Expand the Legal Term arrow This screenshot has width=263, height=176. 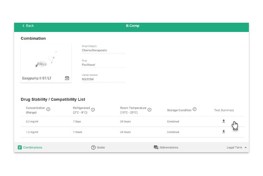coord(246,147)
